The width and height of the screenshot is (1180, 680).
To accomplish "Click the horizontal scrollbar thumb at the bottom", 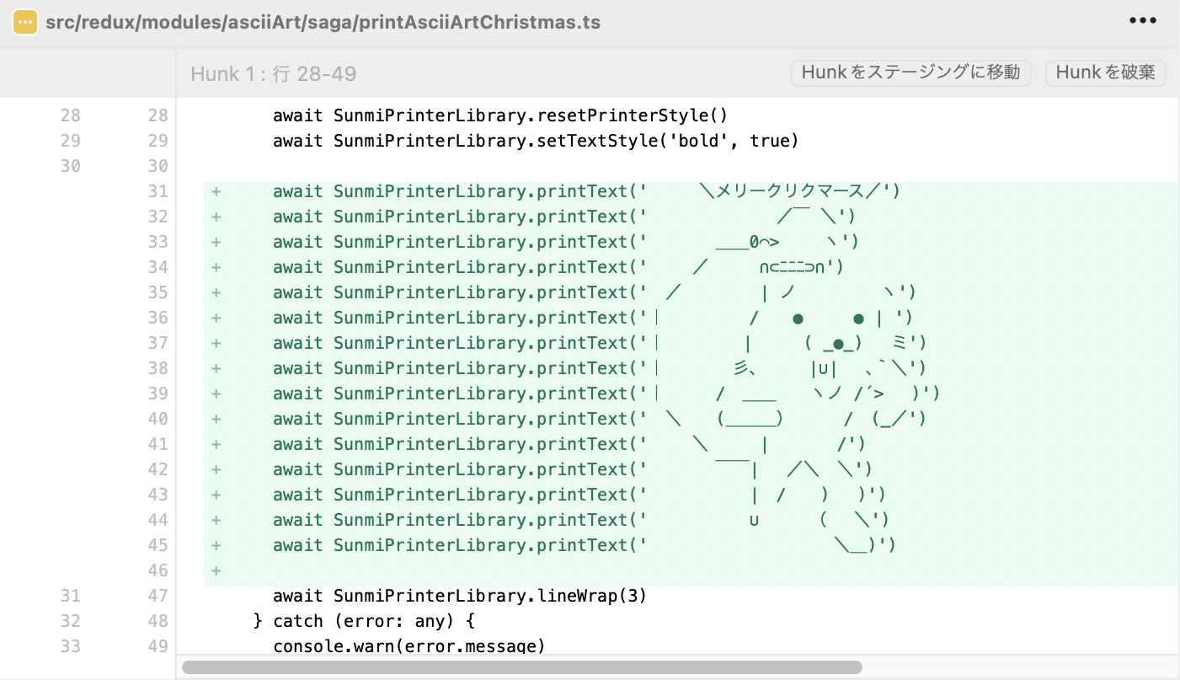I will click(522, 667).
